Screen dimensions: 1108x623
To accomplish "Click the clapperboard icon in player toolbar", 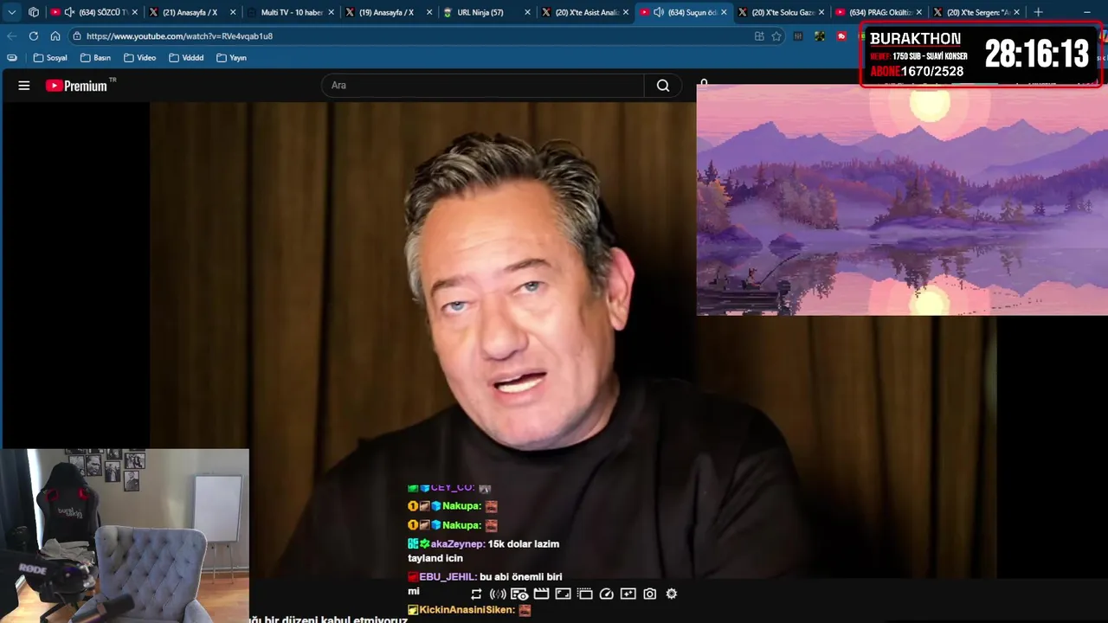I will point(541,594).
